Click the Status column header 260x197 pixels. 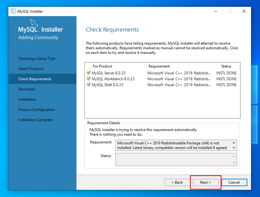tap(226, 66)
